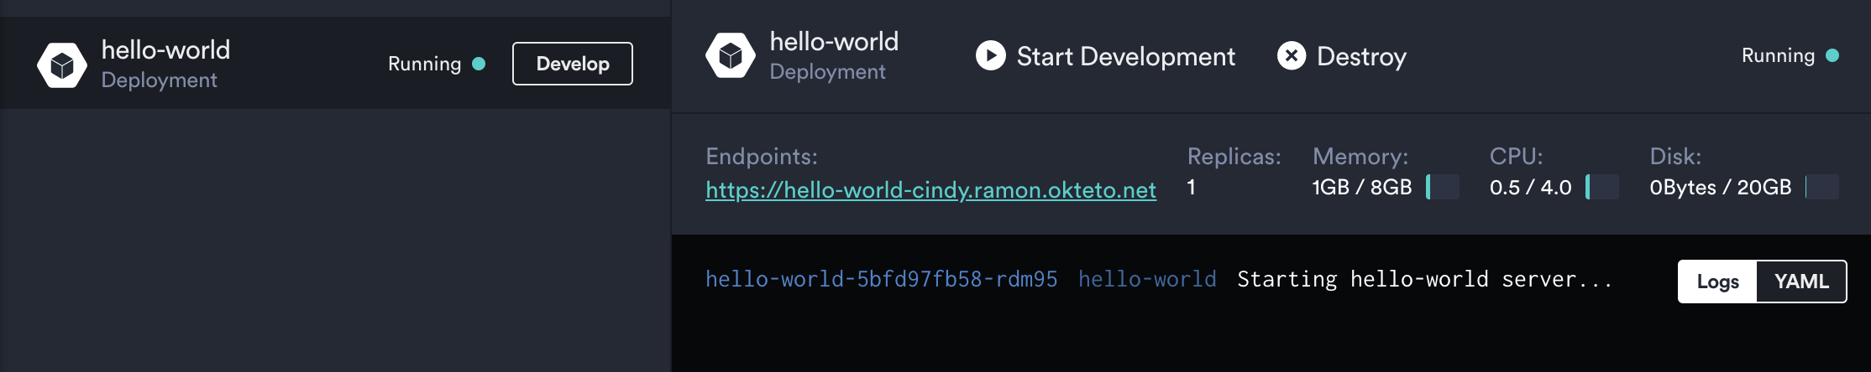Click the '0Bytes / 20GB' disk value
Image resolution: width=1871 pixels, height=372 pixels.
tap(1721, 187)
